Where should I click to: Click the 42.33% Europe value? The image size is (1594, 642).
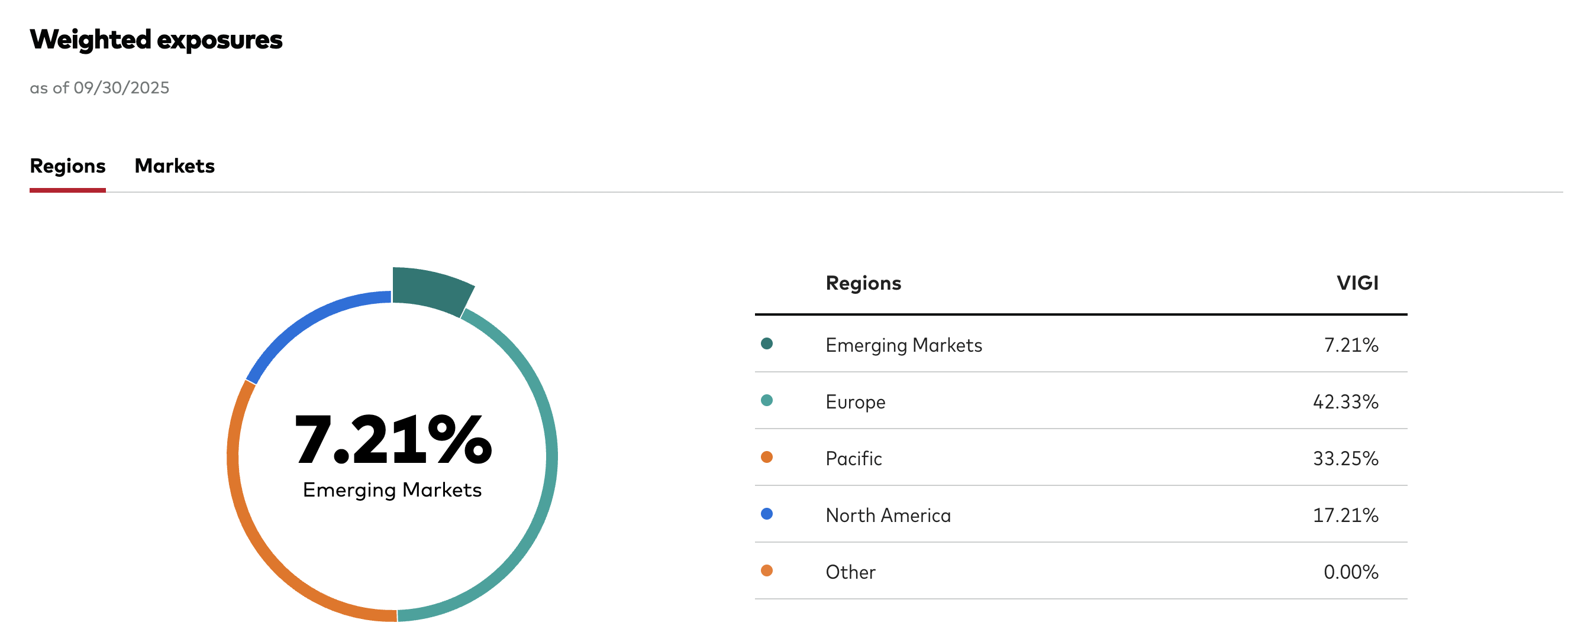[x=1345, y=402]
